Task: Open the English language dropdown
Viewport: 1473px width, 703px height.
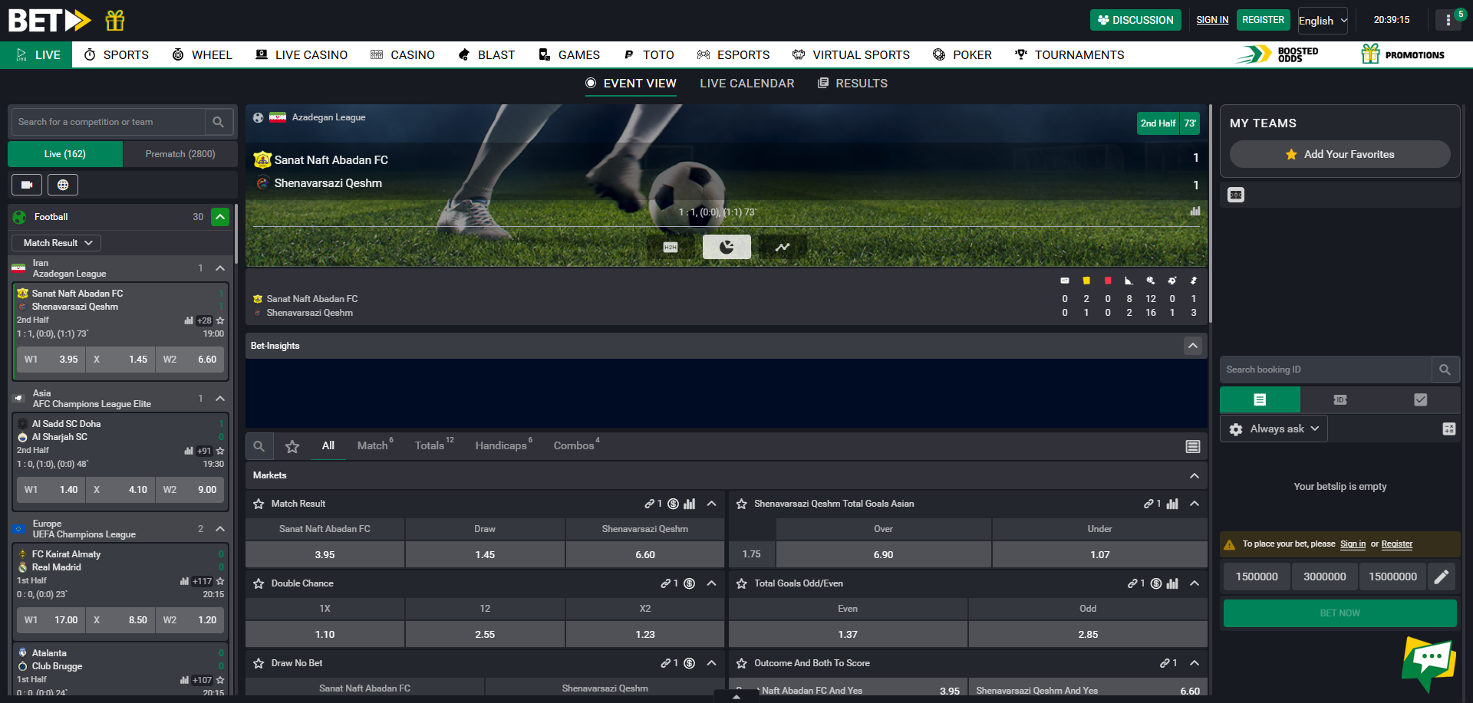Action: click(1323, 21)
